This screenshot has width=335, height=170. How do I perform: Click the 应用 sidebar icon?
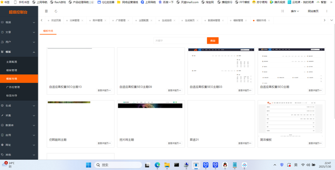coord(2,135)
